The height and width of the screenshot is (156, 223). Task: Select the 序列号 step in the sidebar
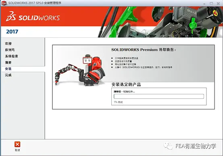tap(10, 50)
